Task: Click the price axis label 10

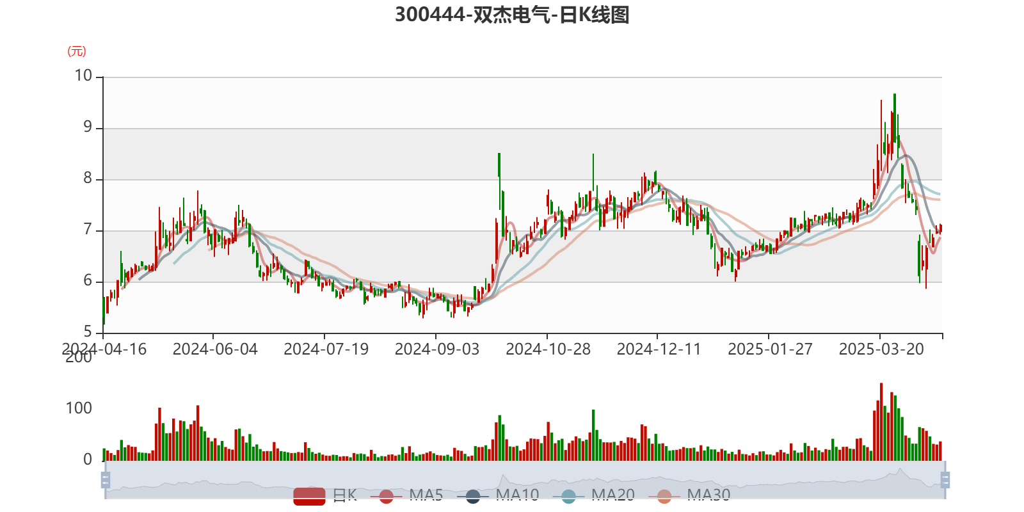Action: click(x=83, y=76)
